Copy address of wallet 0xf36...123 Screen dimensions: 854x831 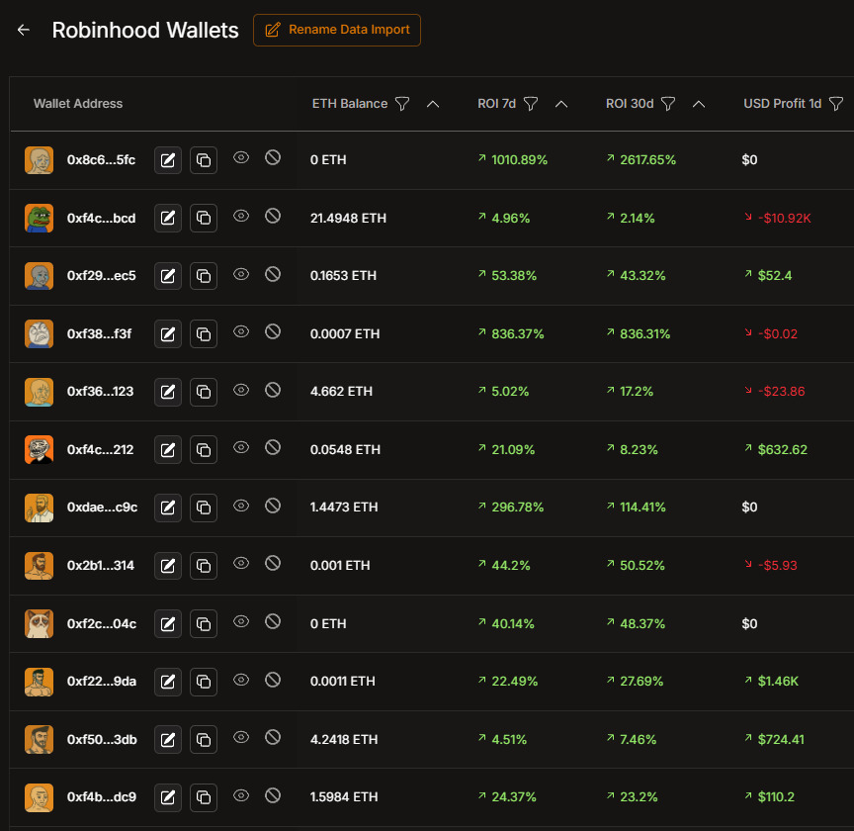204,392
